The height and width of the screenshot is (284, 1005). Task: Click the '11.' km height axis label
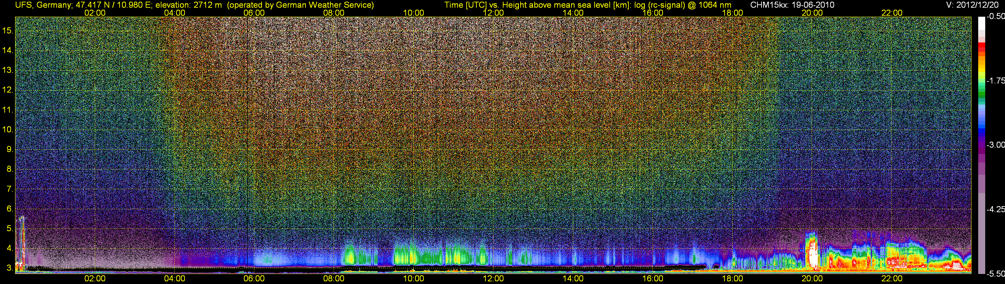8,110
